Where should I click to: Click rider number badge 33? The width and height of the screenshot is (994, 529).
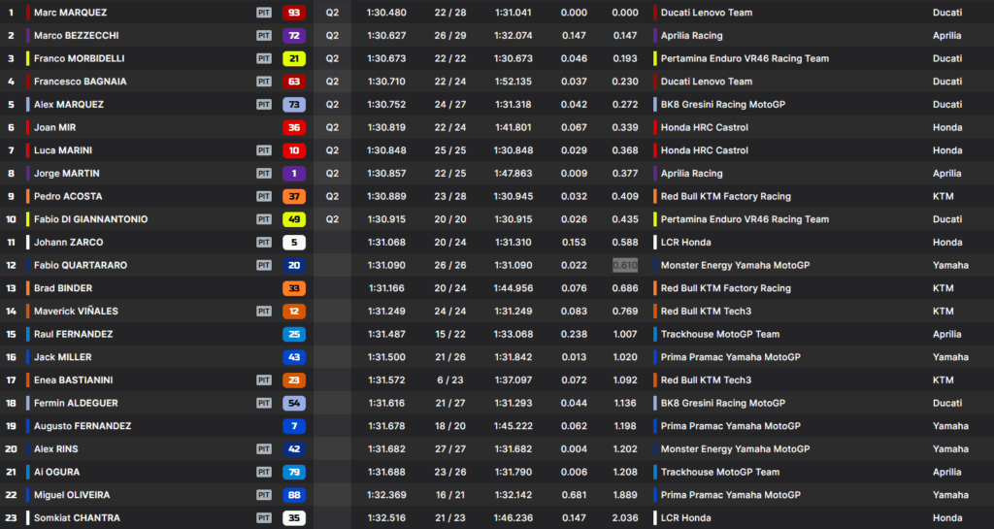294,288
